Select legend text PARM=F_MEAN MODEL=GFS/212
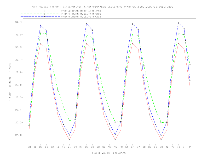207x160 pixels. pyautogui.click(x=81, y=17)
